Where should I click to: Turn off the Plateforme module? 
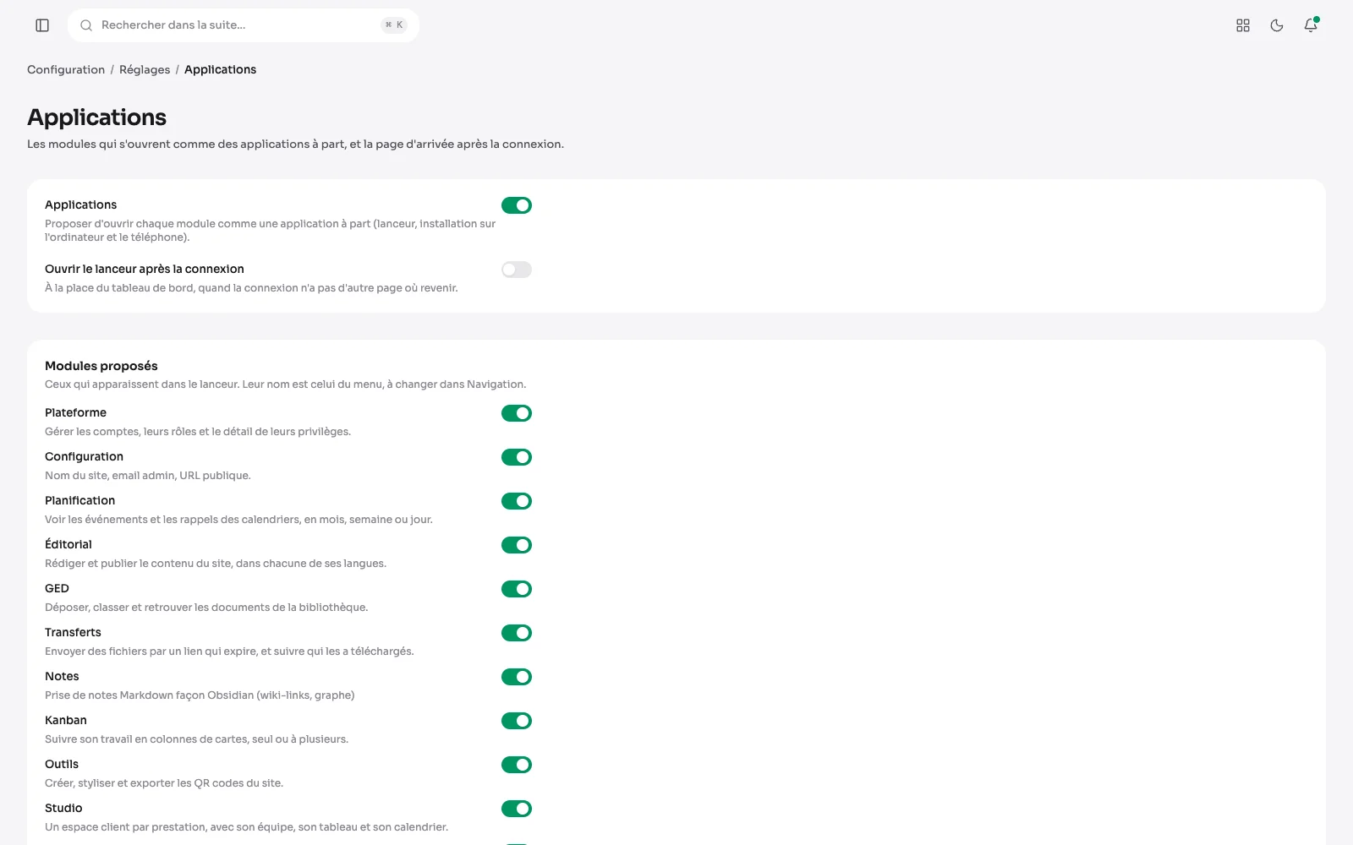(x=517, y=413)
